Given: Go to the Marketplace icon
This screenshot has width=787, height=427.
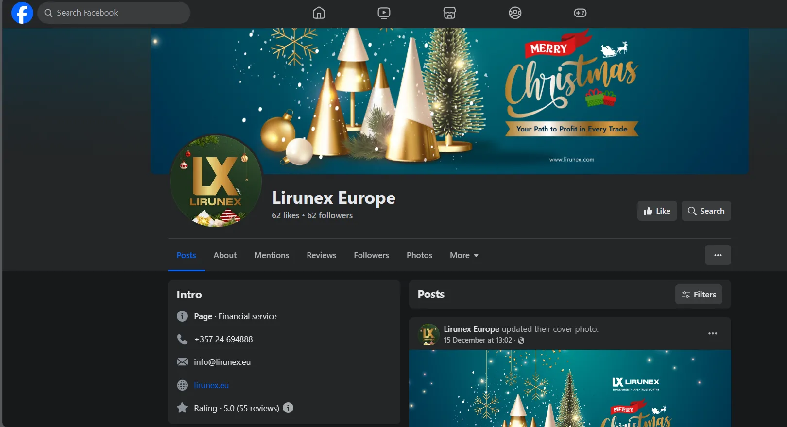Looking at the screenshot, I should 449,13.
